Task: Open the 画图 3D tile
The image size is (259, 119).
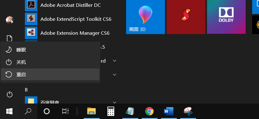Action: [x=145, y=17]
